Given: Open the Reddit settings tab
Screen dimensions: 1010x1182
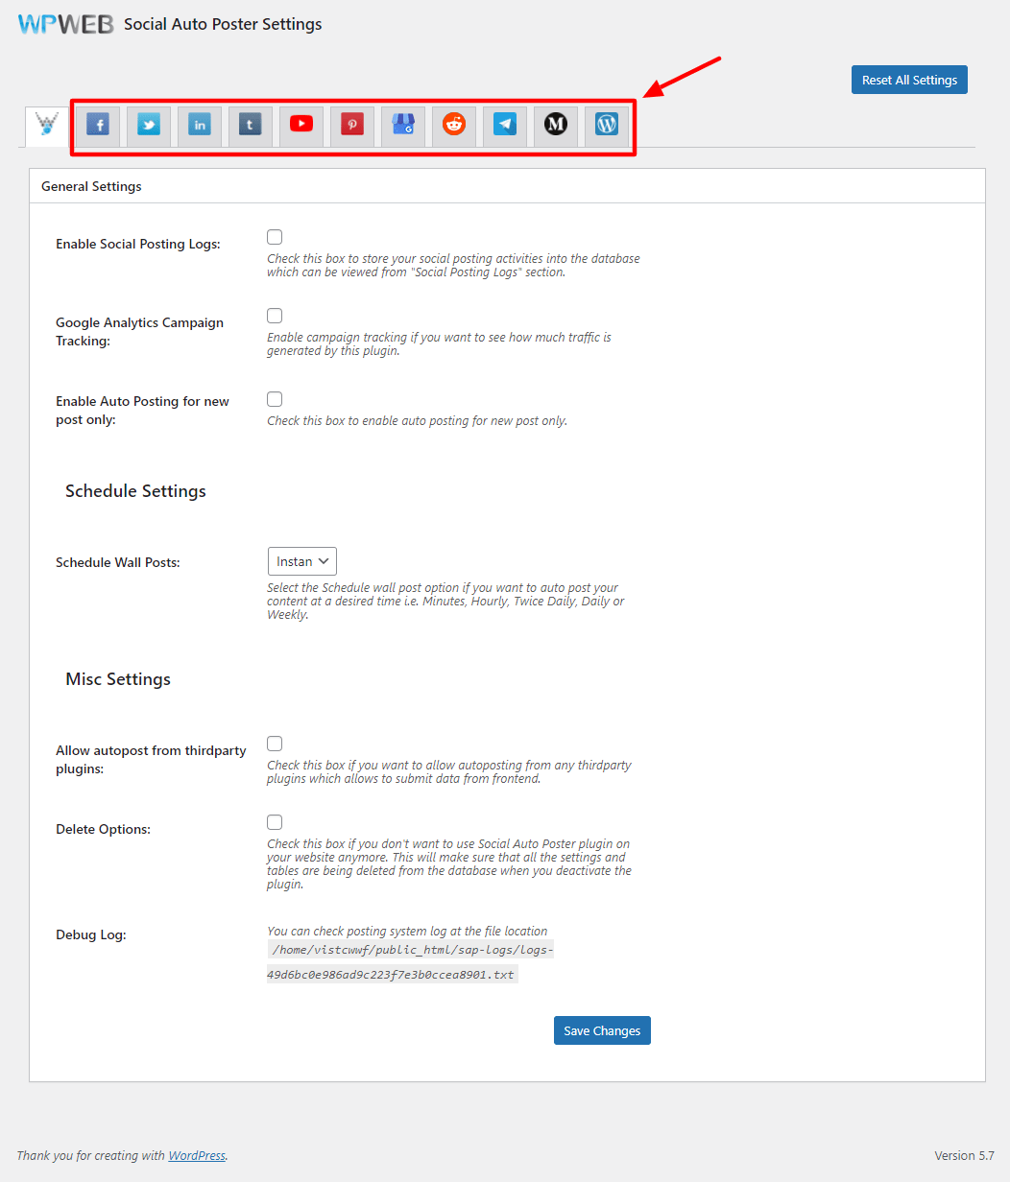Looking at the screenshot, I should 453,125.
